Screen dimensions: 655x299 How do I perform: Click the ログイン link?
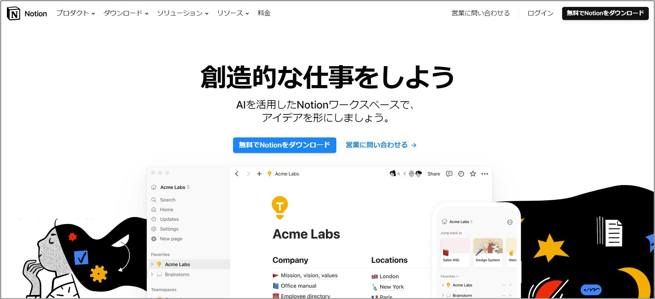pos(540,13)
